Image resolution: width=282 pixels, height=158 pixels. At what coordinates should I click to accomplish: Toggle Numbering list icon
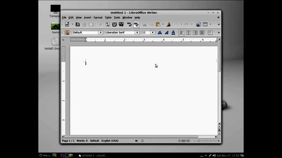click(210, 32)
